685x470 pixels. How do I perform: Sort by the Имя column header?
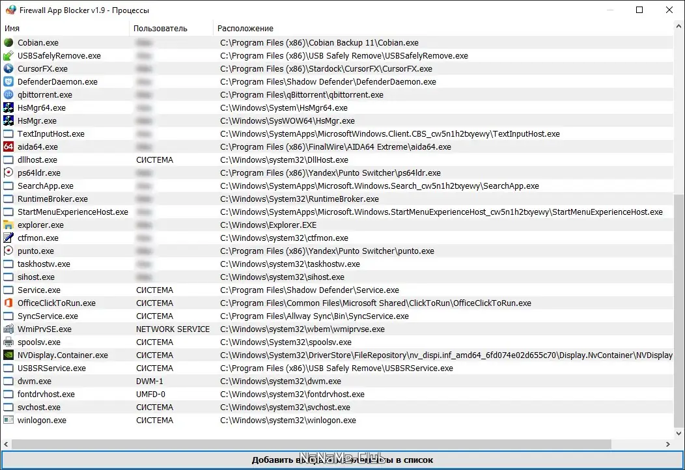pos(64,29)
